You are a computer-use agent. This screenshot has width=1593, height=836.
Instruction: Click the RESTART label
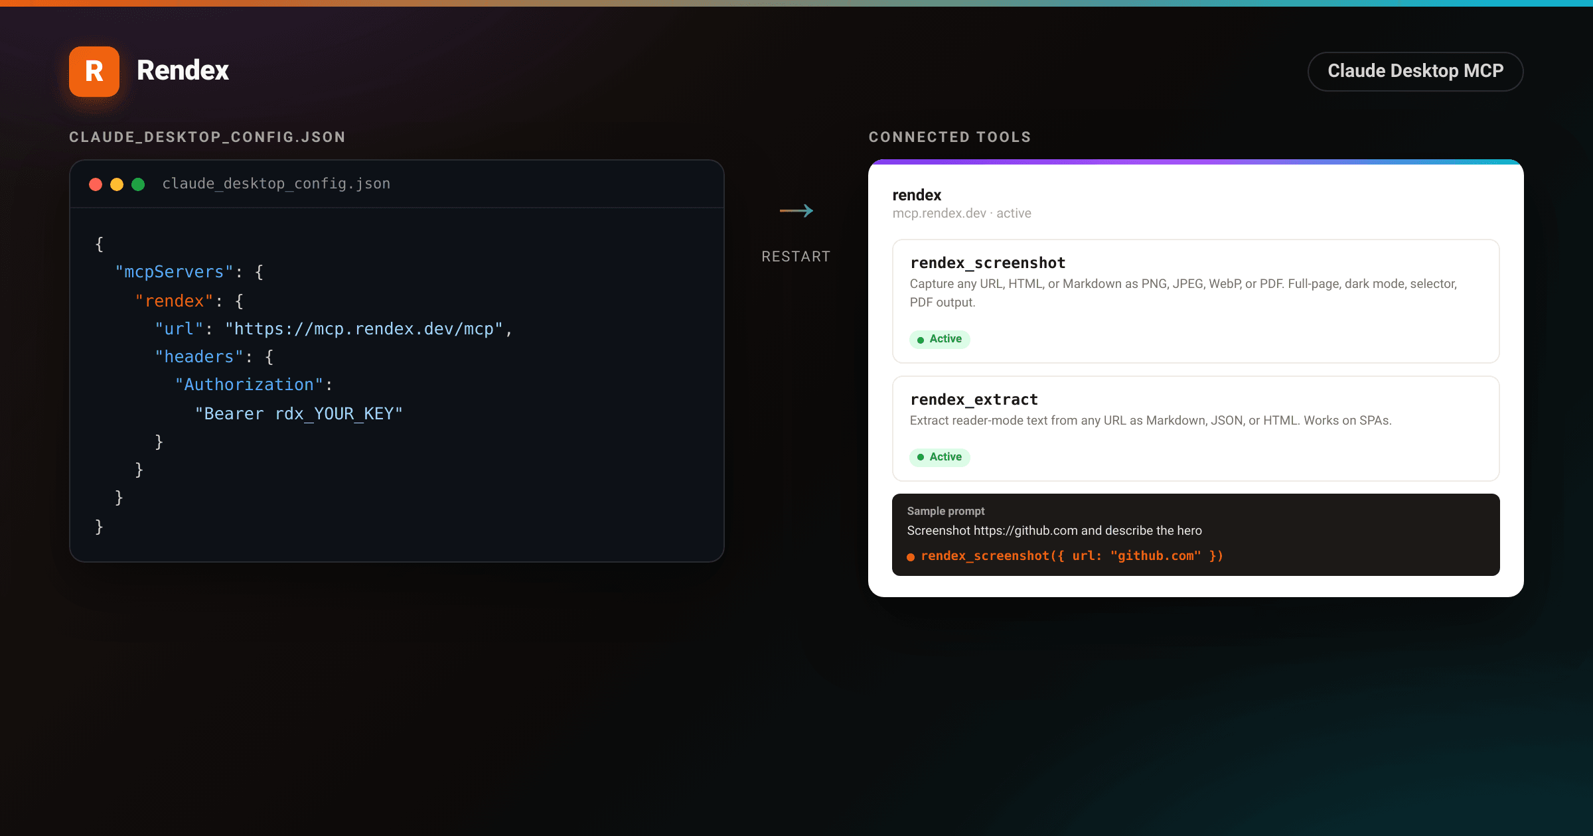(796, 257)
